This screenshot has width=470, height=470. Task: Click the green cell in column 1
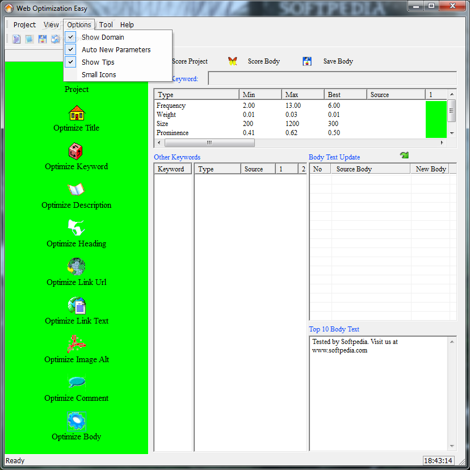[x=436, y=119]
